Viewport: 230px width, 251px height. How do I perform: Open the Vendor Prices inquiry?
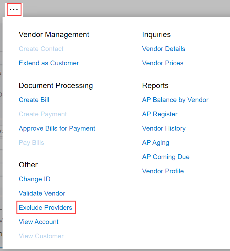pyautogui.click(x=163, y=63)
